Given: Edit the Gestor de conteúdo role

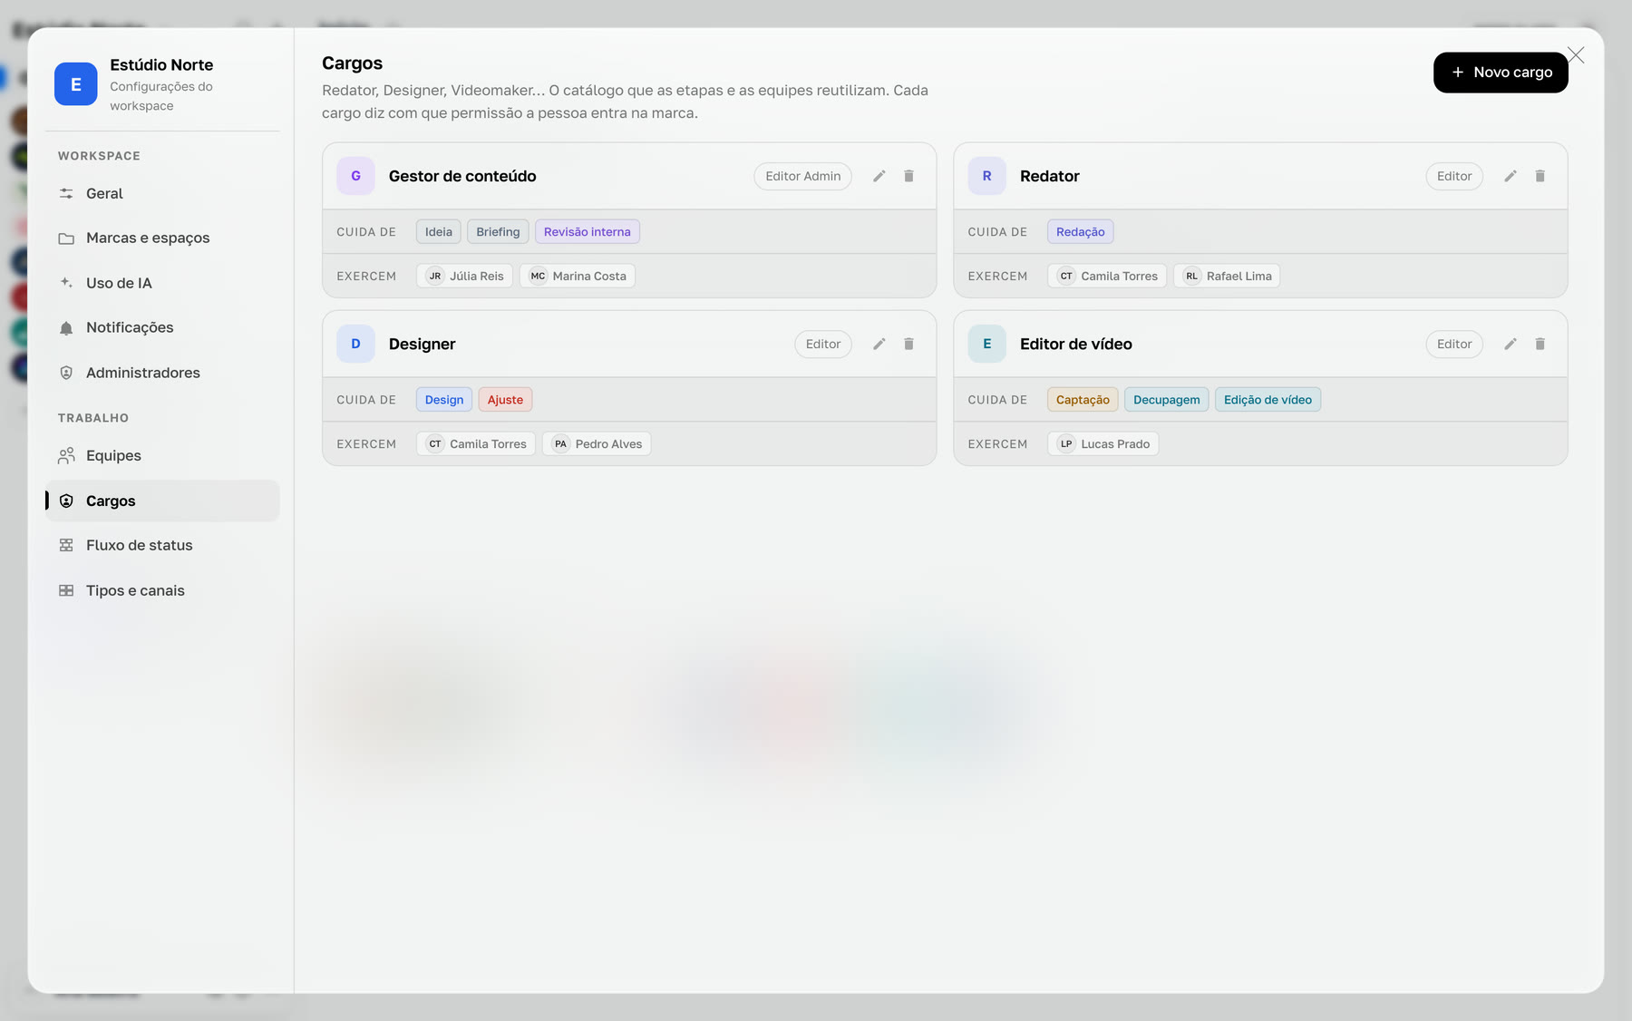Looking at the screenshot, I should tap(879, 176).
